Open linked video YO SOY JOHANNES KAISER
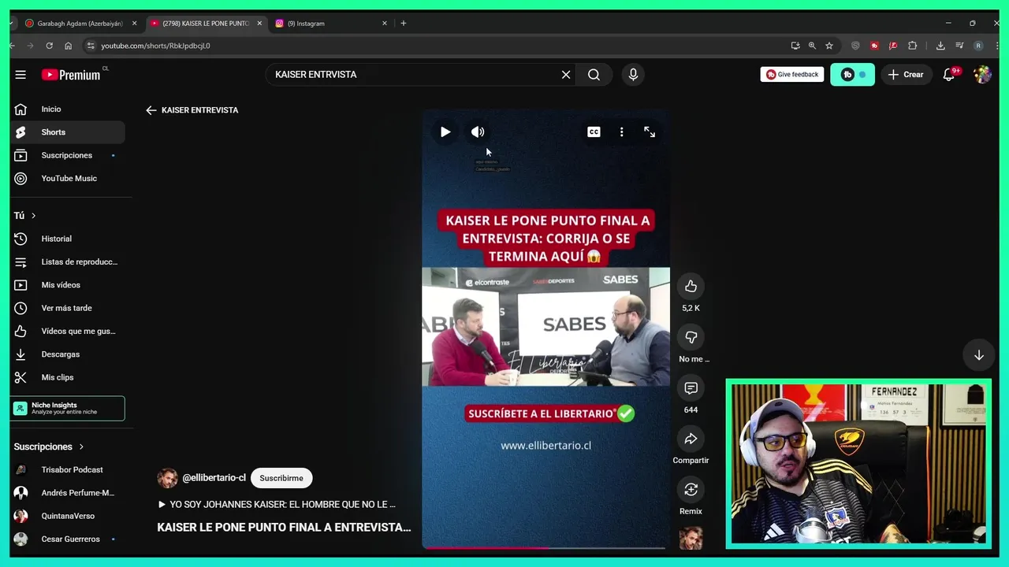Image resolution: width=1009 pixels, height=567 pixels. (277, 504)
